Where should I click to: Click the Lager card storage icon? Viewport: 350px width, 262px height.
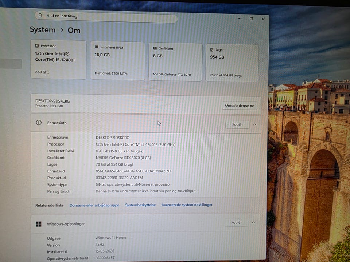pos(212,50)
